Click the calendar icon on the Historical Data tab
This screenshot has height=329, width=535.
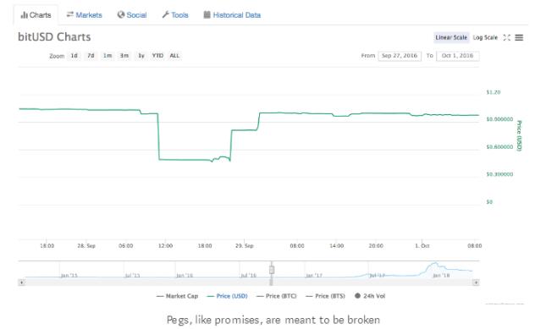tap(207, 14)
